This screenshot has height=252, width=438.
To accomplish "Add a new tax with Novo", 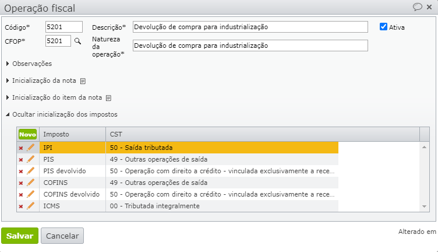I will pos(27,134).
